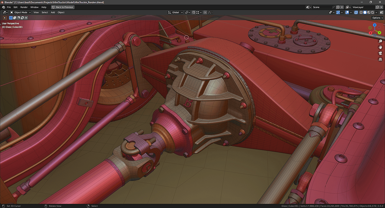This screenshot has width=385, height=208.
Task: Toggle camera view with the camera icon
Action: coord(380,53)
